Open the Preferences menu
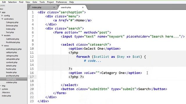The width and height of the screenshot is (186, 104). tap(61, 2)
